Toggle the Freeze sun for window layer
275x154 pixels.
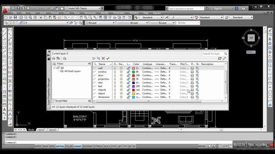coord(121,72)
